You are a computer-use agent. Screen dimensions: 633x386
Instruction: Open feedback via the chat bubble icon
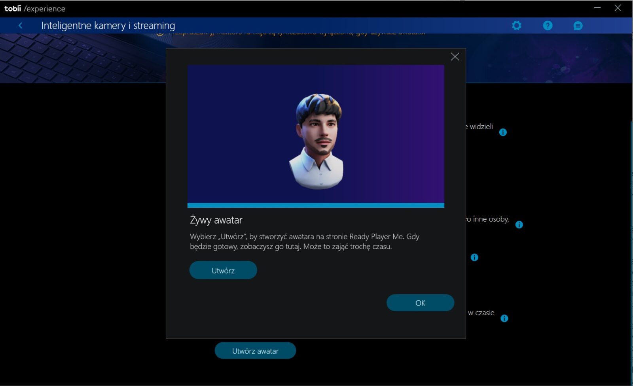(578, 26)
